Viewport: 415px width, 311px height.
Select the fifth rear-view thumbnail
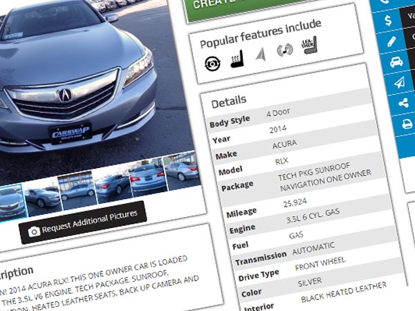coord(148,178)
